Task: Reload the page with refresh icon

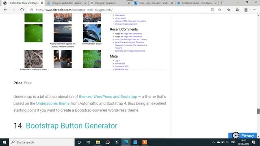Action: point(22,10)
